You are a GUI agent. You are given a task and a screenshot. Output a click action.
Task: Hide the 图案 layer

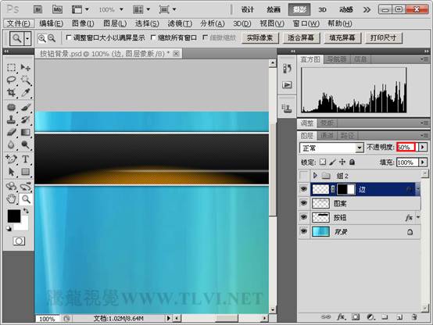tap(303, 203)
